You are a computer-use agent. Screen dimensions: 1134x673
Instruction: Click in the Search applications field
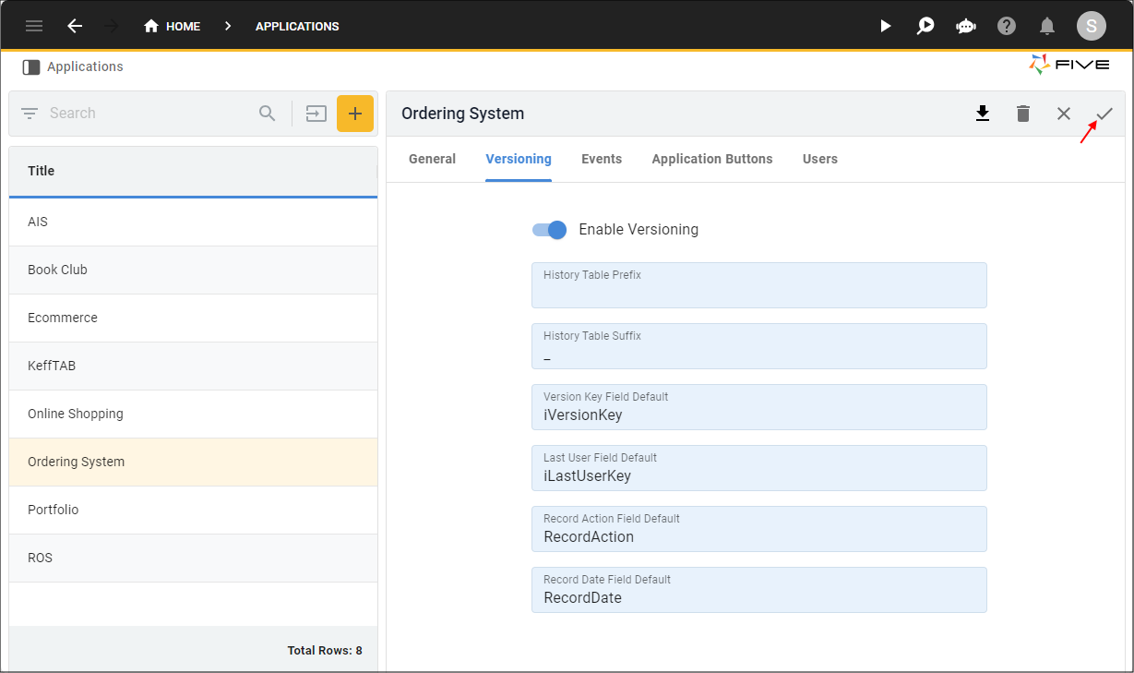(148, 114)
